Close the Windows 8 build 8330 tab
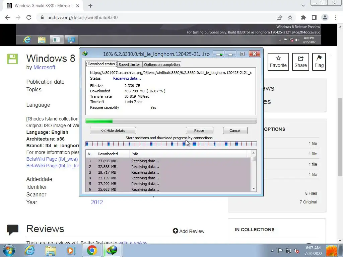Viewport: 343px width, 257px height. click(x=78, y=6)
